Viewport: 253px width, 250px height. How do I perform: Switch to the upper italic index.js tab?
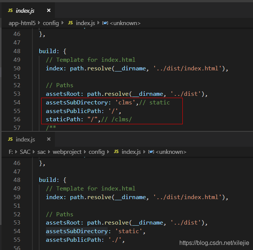pyautogui.click(x=25, y=10)
